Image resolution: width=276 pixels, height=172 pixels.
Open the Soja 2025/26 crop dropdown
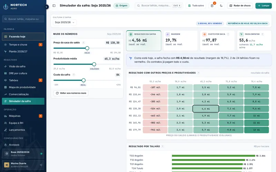(x=65, y=22)
